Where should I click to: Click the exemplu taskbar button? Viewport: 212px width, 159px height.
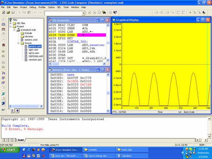tap(98, 150)
